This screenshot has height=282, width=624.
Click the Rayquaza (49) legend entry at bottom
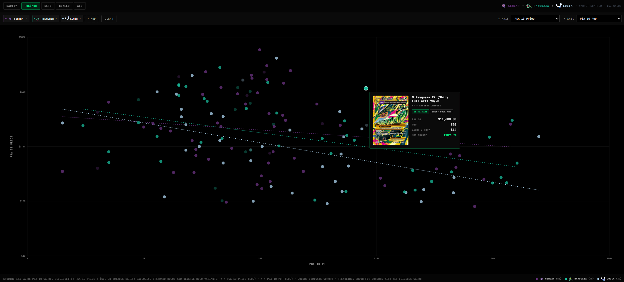click(579, 279)
